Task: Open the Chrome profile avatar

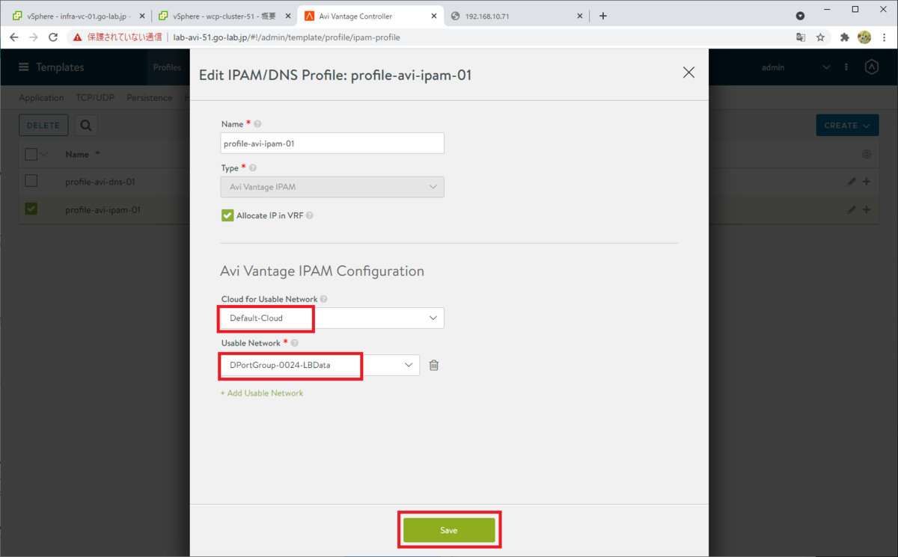Action: tap(864, 37)
